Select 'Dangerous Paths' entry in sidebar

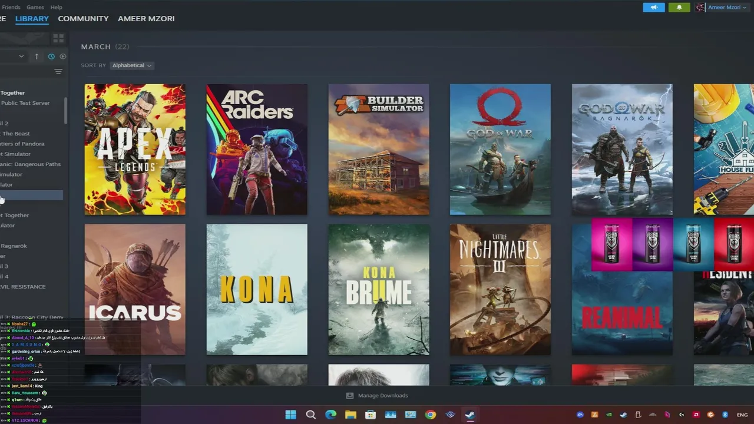click(x=30, y=164)
